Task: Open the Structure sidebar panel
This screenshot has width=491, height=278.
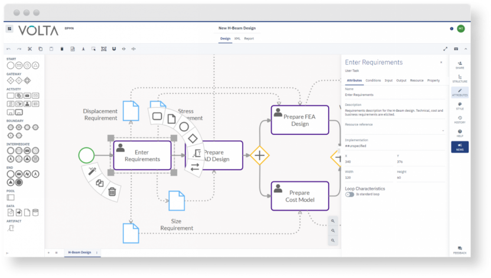Action: (x=460, y=79)
